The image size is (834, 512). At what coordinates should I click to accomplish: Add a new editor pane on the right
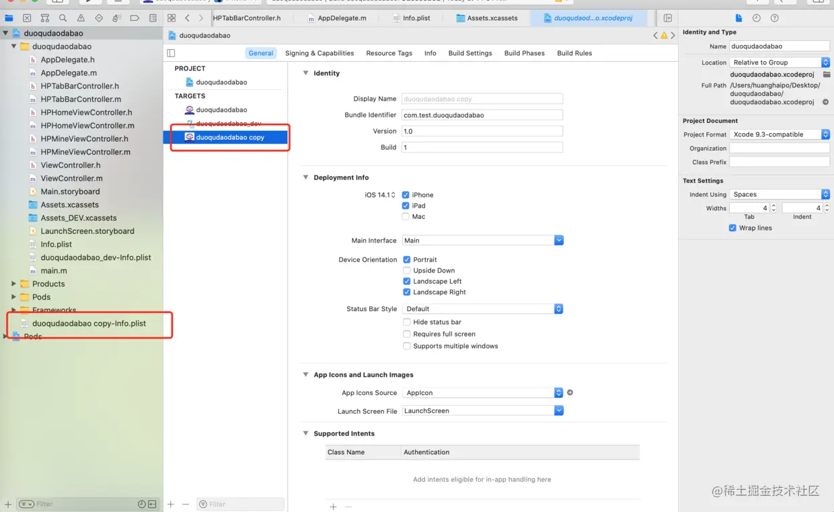coord(668,18)
